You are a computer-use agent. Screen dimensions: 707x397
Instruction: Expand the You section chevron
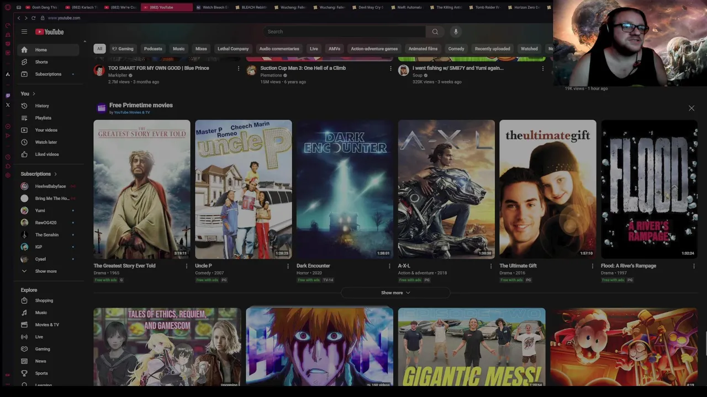(34, 94)
